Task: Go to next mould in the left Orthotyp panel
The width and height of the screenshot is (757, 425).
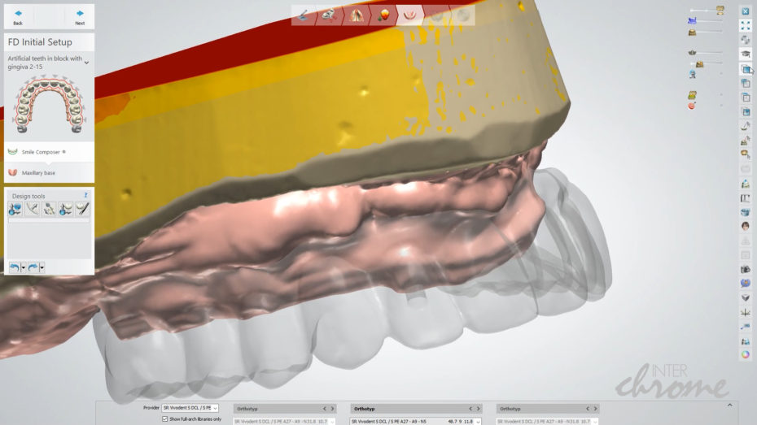Action: click(x=332, y=409)
